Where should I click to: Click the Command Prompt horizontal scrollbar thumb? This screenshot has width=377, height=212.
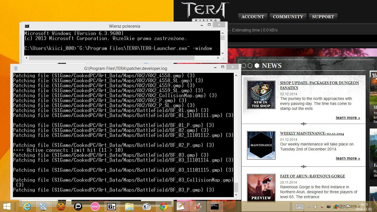click(x=111, y=58)
